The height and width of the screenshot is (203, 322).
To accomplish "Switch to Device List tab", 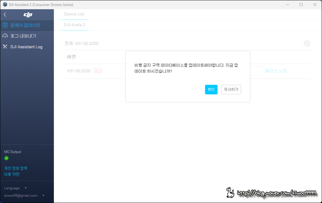I will coord(74,14).
